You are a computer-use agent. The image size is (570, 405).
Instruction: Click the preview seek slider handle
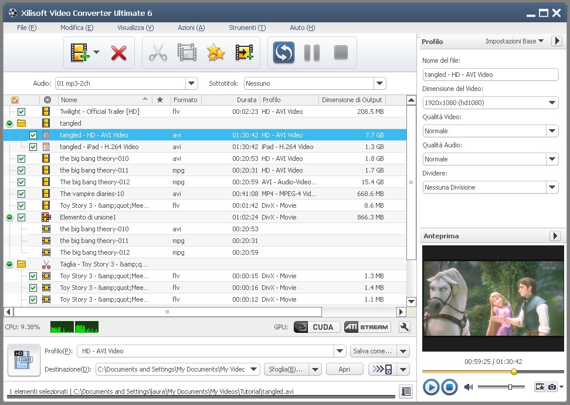click(514, 372)
